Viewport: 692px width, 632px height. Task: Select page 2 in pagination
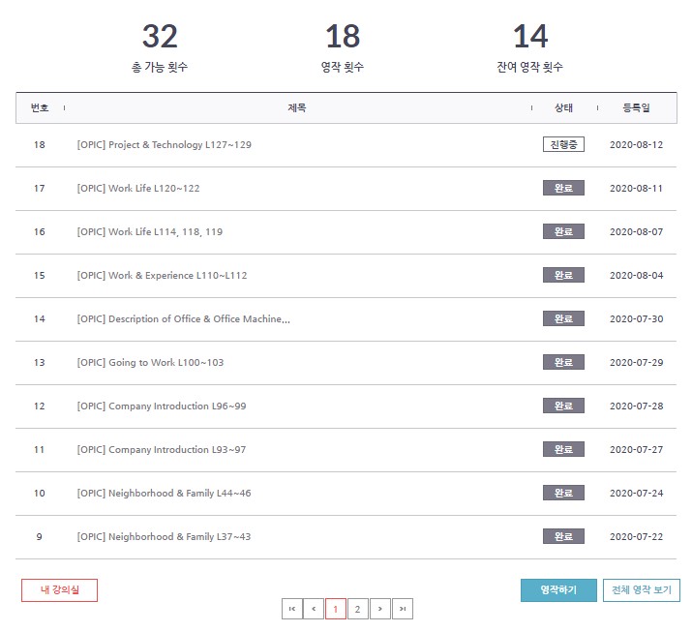coord(358,609)
